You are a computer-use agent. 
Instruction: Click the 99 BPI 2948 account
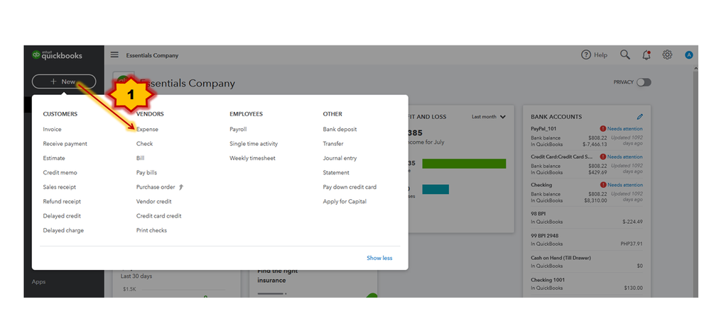click(587, 239)
